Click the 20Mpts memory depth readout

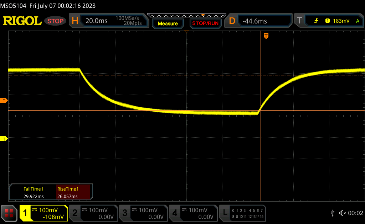[133, 23]
